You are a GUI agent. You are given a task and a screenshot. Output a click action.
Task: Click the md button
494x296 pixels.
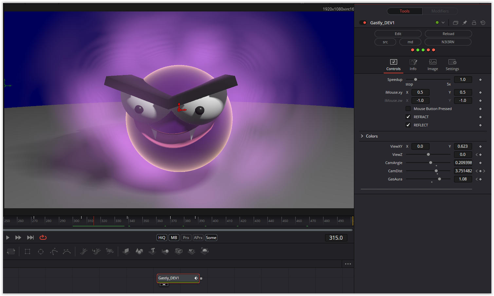[x=410, y=42]
